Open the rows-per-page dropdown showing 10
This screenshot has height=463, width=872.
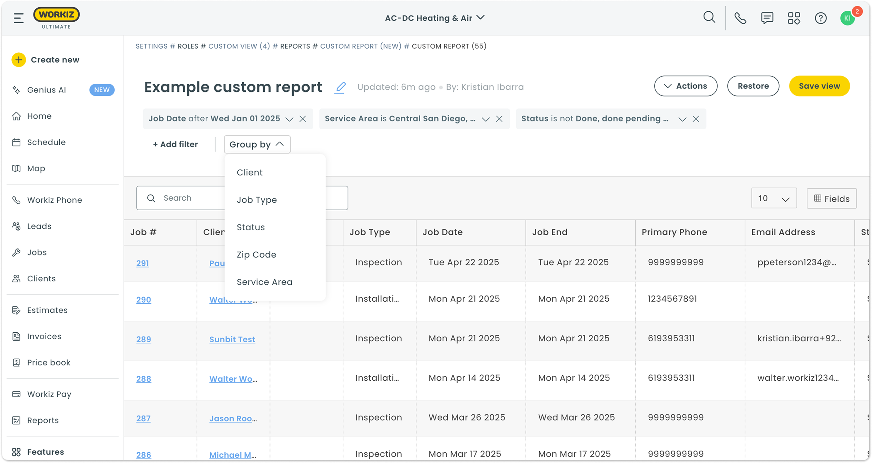tap(774, 199)
